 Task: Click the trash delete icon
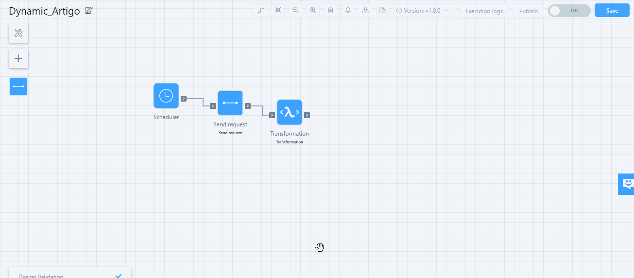coord(330,10)
